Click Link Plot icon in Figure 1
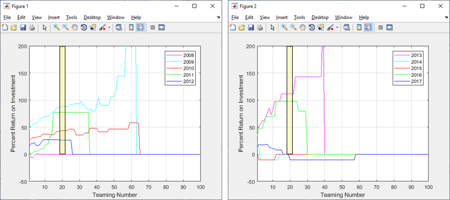This screenshot has width=450, height=200. coord(118,27)
